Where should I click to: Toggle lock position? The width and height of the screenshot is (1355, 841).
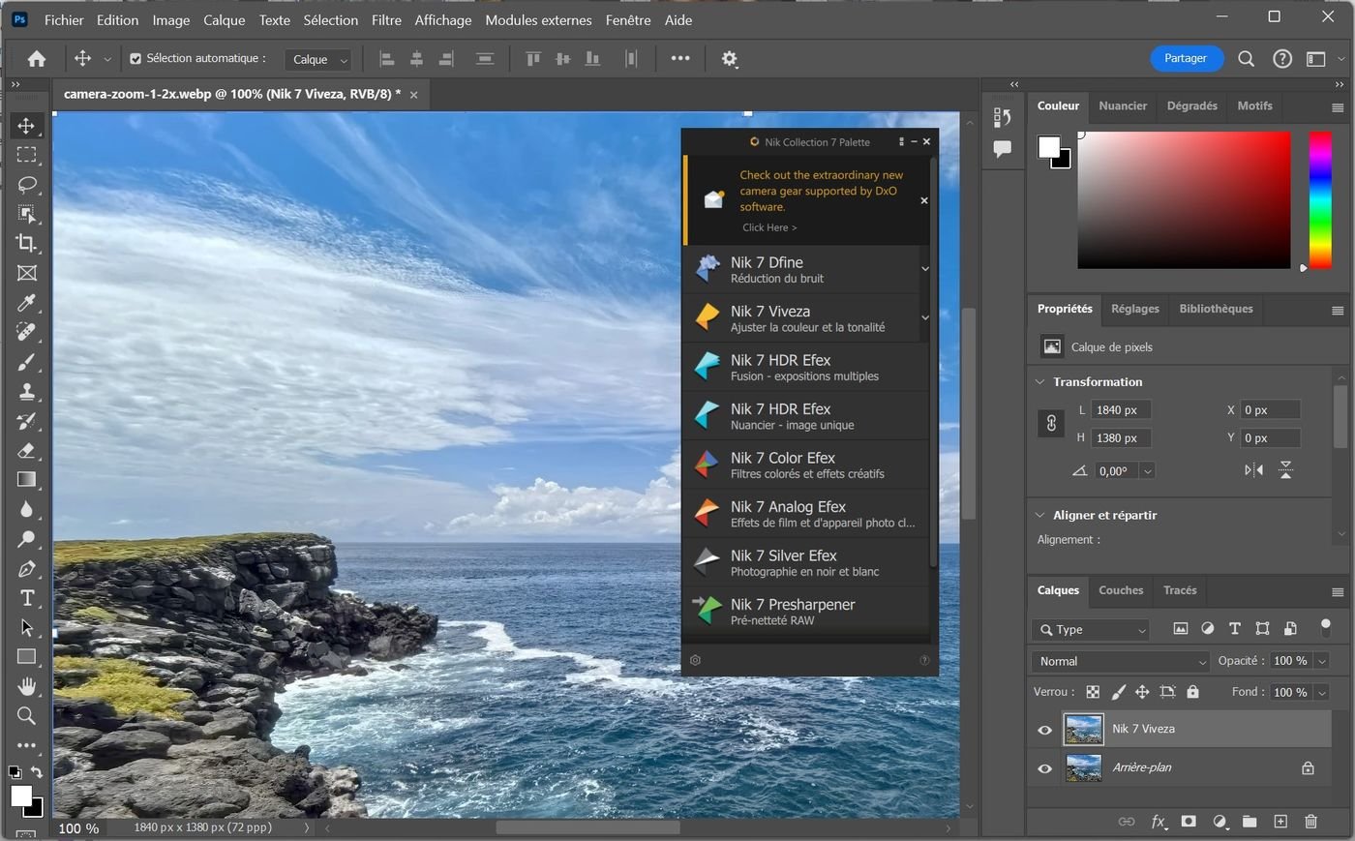pos(1142,692)
